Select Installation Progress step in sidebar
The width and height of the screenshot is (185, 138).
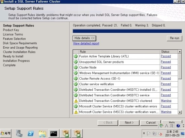click(x=16, y=61)
